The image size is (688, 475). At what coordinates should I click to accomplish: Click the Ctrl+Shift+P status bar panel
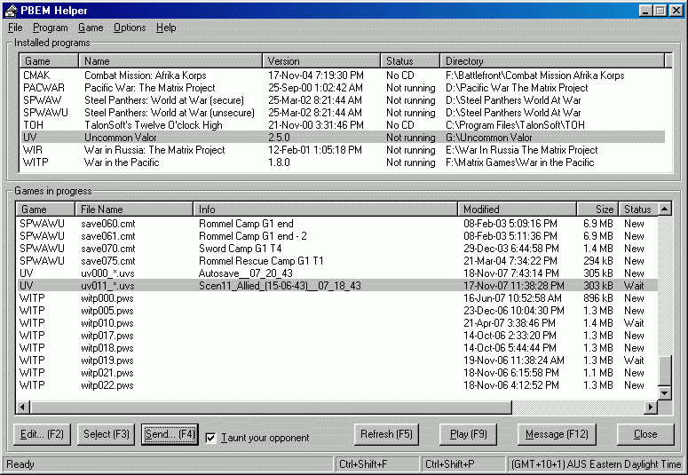(463, 464)
